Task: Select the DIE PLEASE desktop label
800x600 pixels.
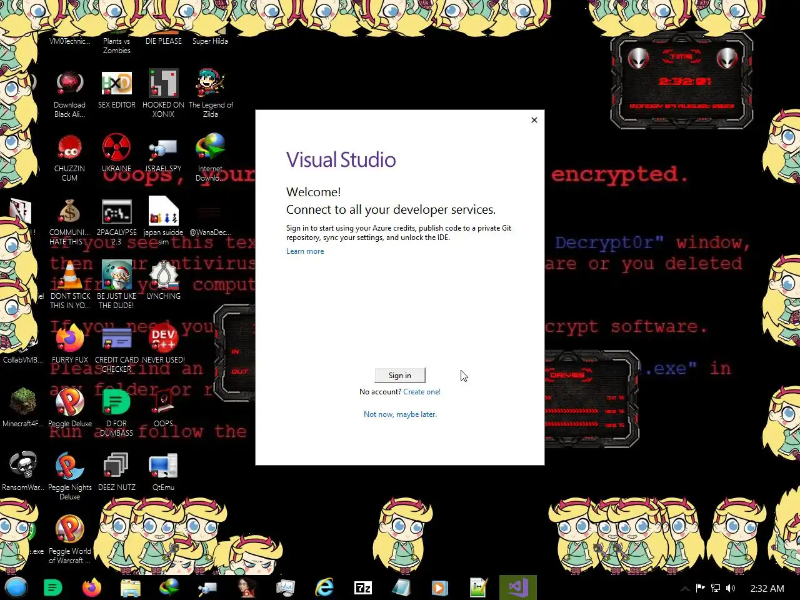Action: [164, 41]
